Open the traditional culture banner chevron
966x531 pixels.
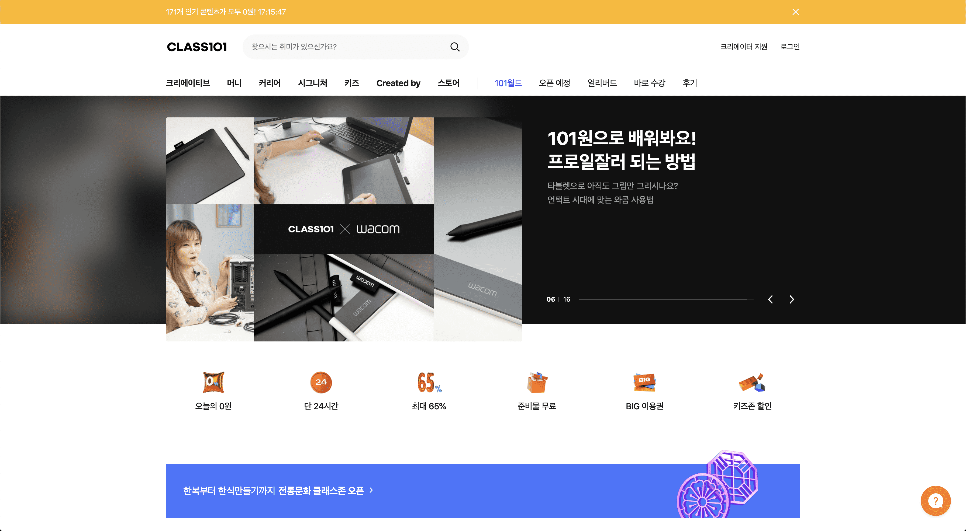click(371, 490)
